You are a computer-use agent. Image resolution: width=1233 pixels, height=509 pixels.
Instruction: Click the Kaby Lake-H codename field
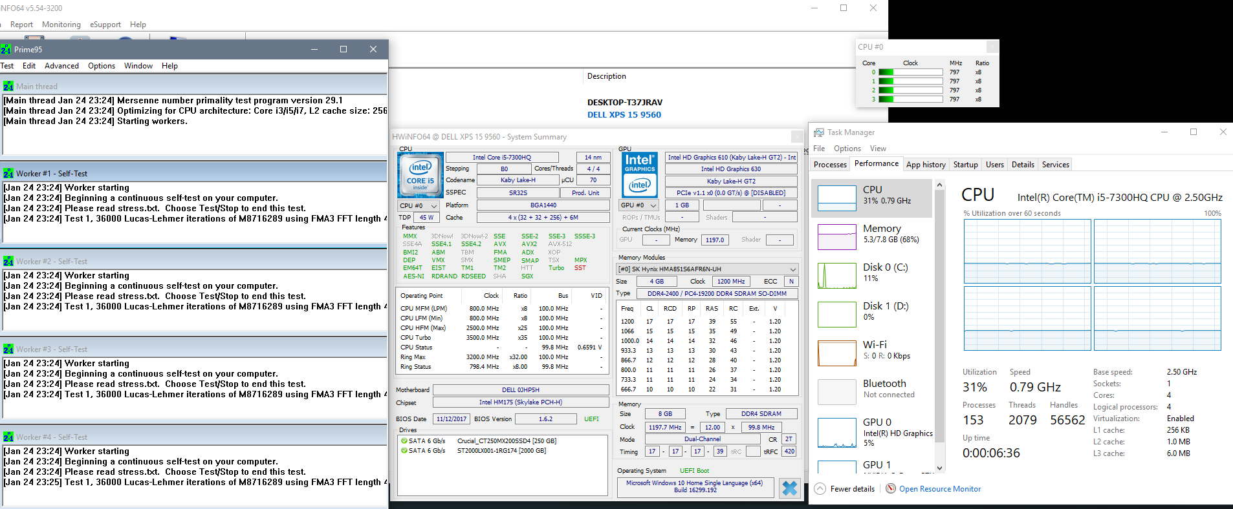(x=518, y=180)
